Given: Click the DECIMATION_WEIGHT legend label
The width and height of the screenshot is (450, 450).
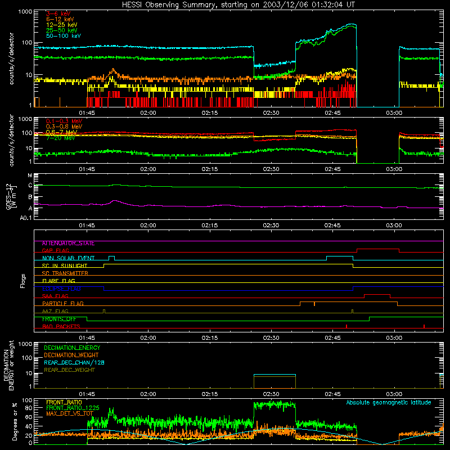Looking at the screenshot, I should point(71,355).
